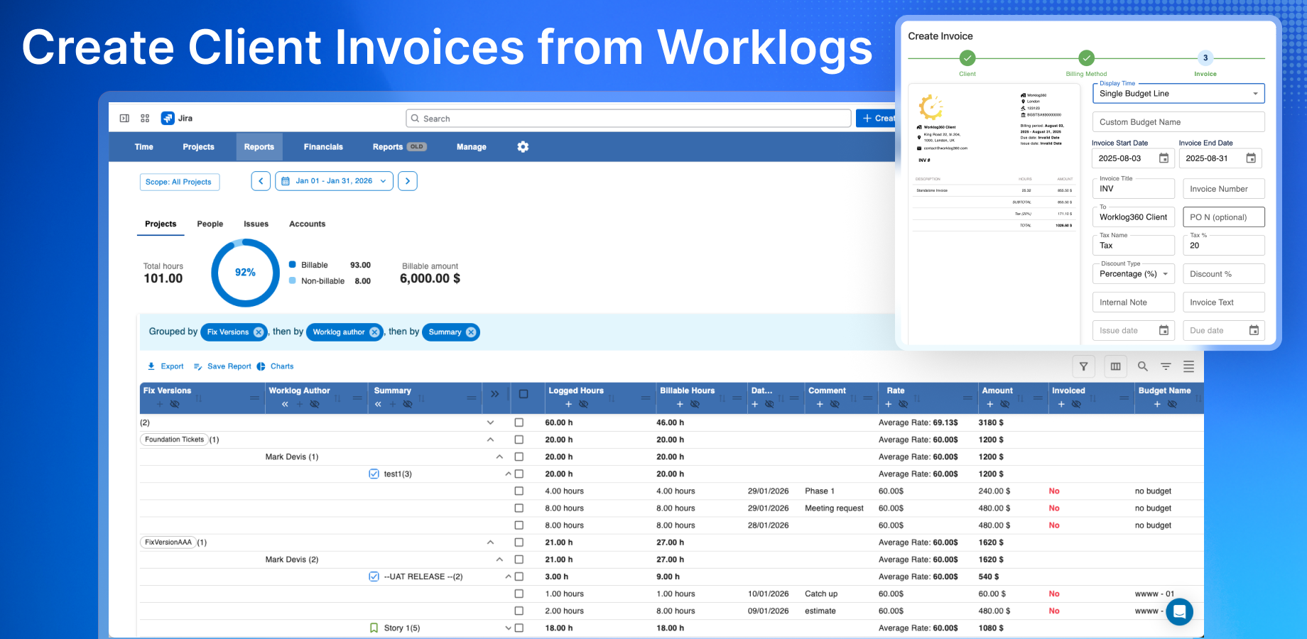Tick the checkbox for Phase 1 worklog row
Screen dimensions: 1307x639
[x=519, y=491]
